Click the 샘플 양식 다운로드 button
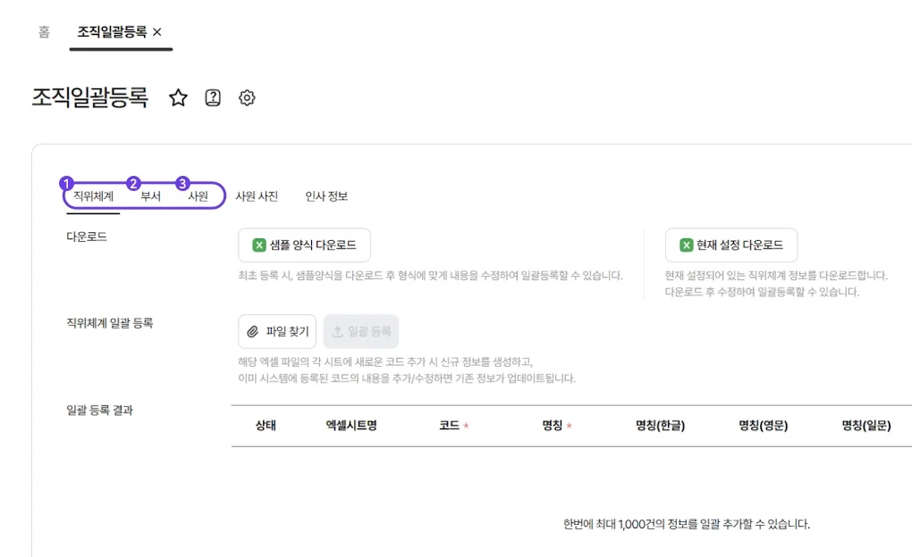Viewport: 912px width, 557px height. coord(304,245)
